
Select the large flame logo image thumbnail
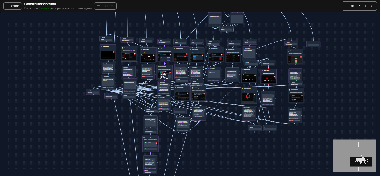coord(248,97)
